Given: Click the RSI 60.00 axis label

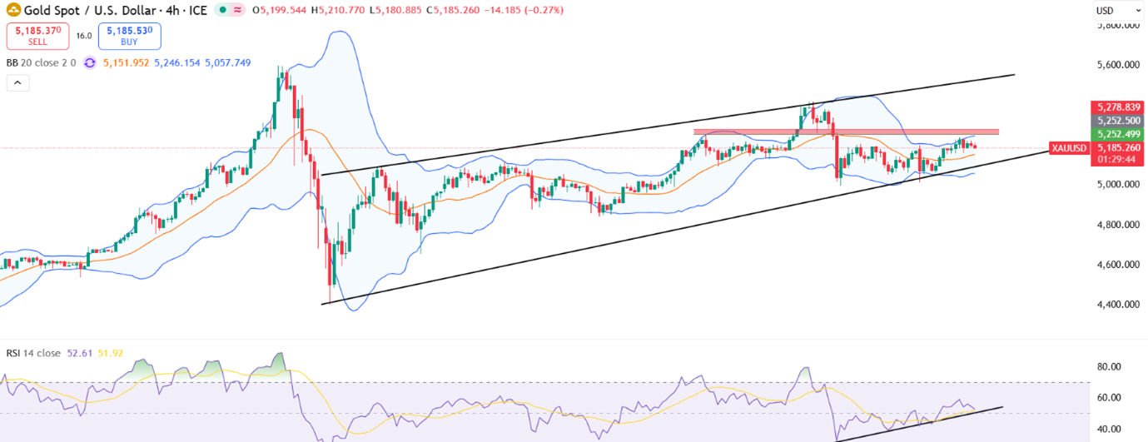Looking at the screenshot, I should pos(1108,398).
